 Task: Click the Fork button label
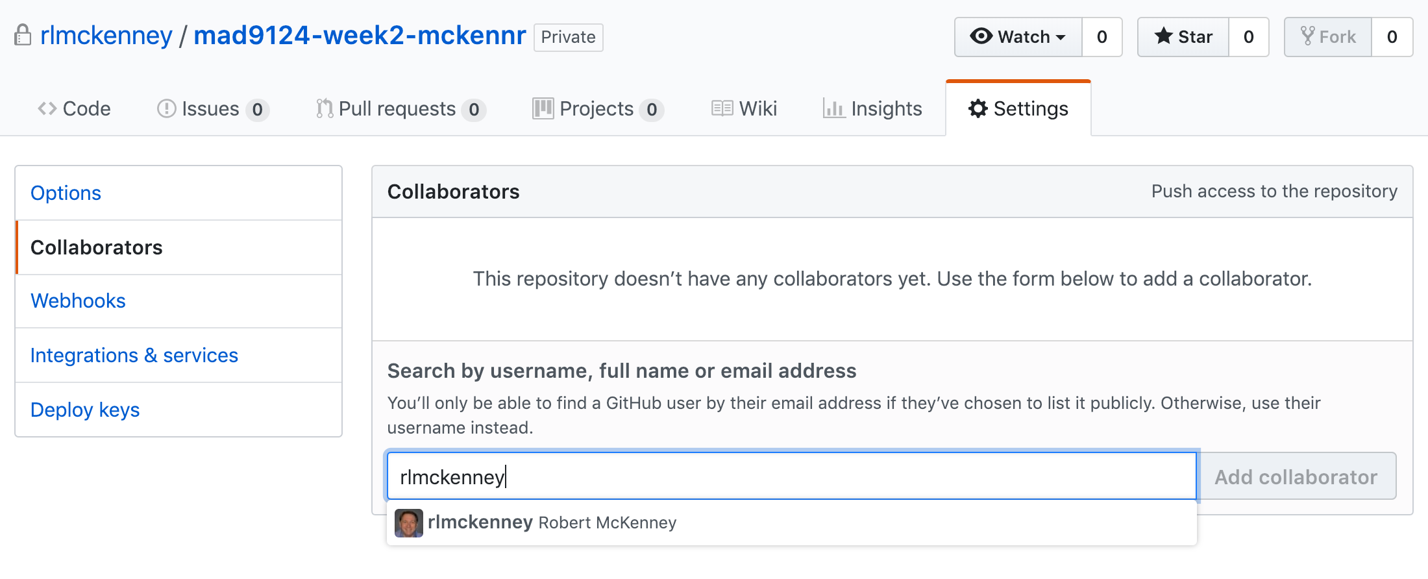click(1338, 37)
